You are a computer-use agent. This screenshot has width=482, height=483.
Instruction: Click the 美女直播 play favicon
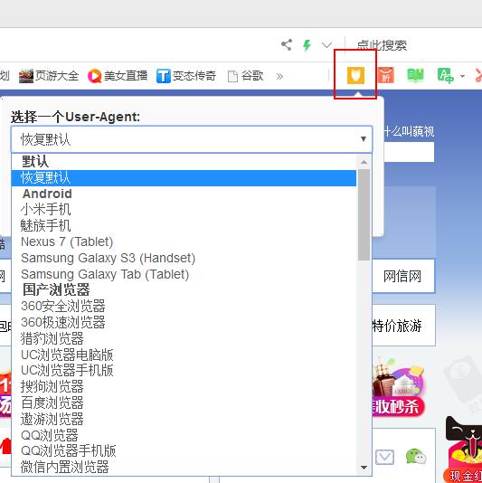[95, 76]
